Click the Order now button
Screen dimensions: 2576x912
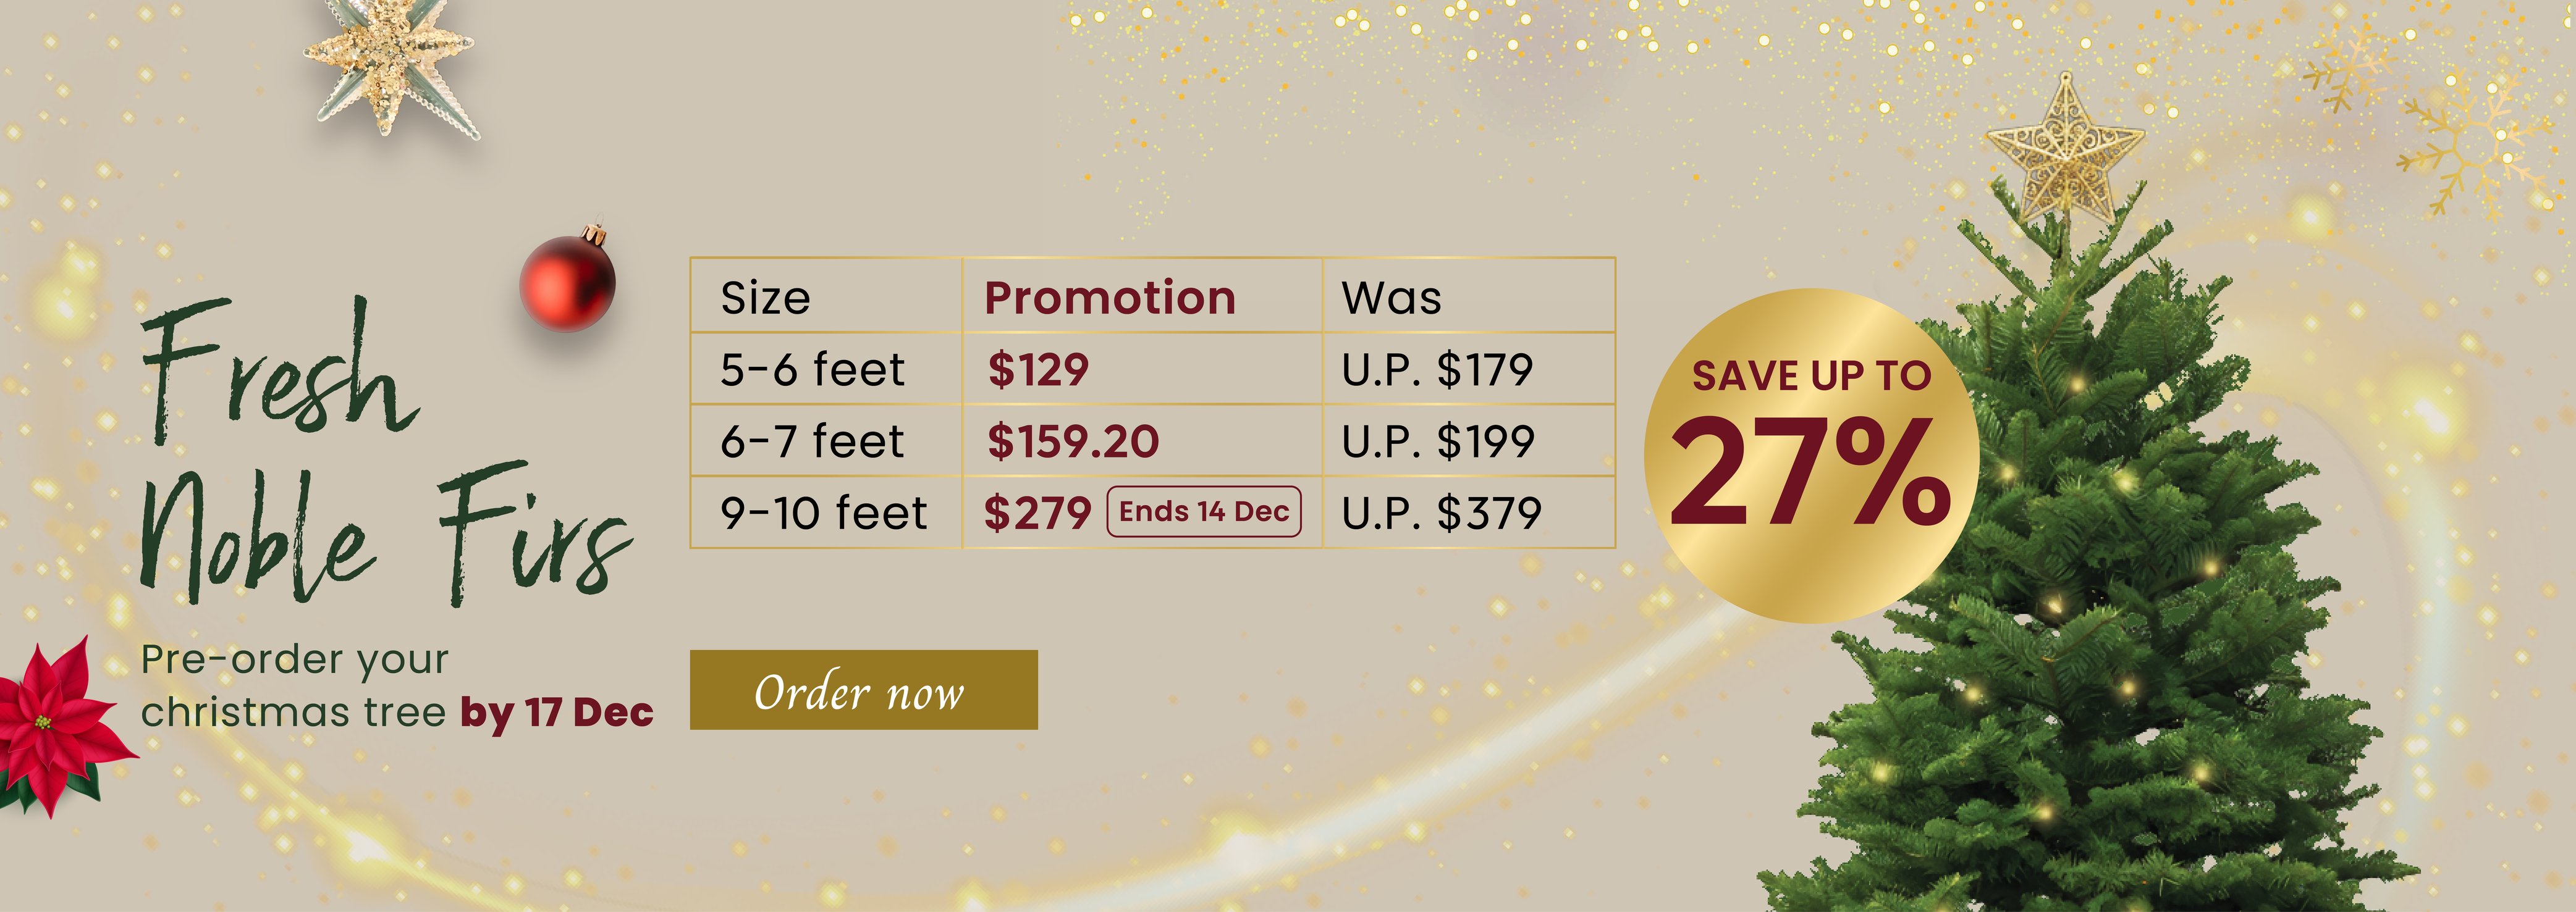863,690
